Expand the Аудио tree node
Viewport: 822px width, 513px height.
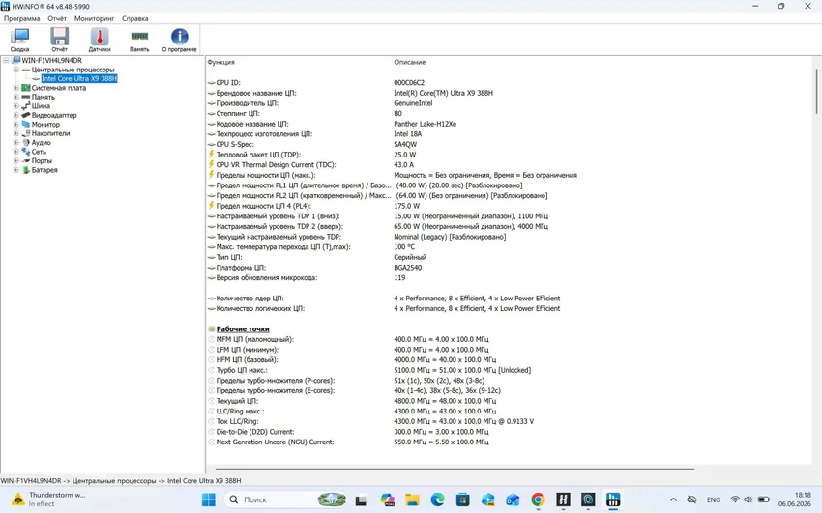tap(15, 142)
